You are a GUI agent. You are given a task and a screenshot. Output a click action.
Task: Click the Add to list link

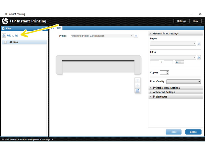click(12, 35)
